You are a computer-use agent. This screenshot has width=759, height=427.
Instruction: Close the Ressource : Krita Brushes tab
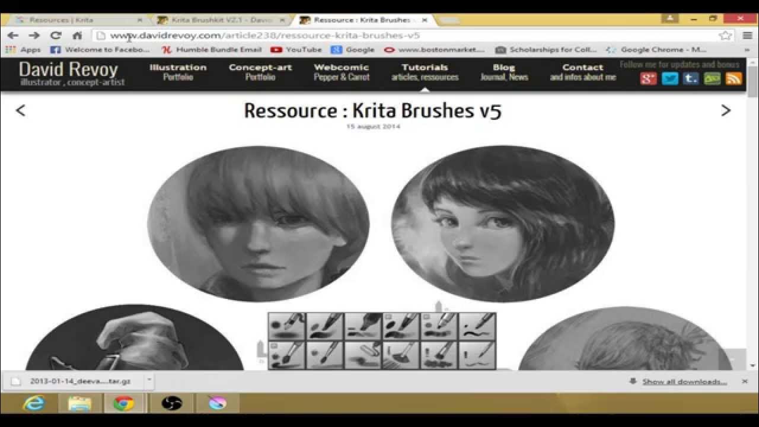(x=425, y=20)
